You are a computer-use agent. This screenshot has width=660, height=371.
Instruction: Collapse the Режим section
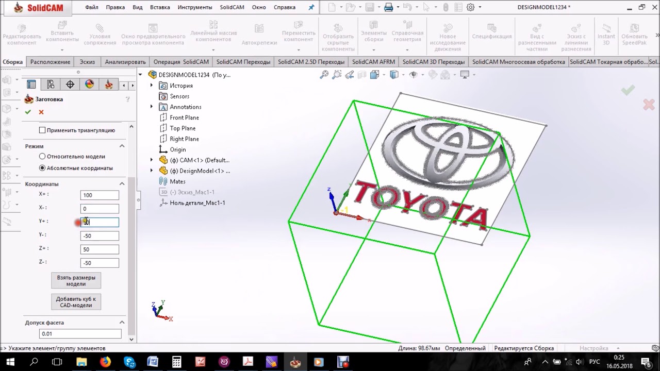point(122,146)
